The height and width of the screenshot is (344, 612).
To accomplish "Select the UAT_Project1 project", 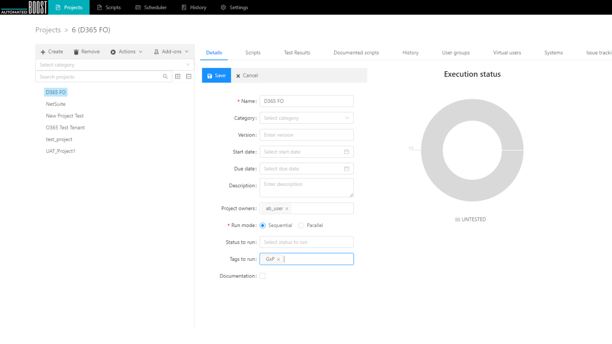I will (x=61, y=151).
